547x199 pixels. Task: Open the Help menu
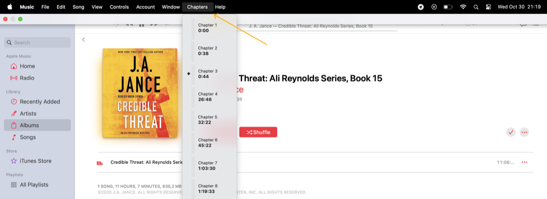pyautogui.click(x=220, y=7)
